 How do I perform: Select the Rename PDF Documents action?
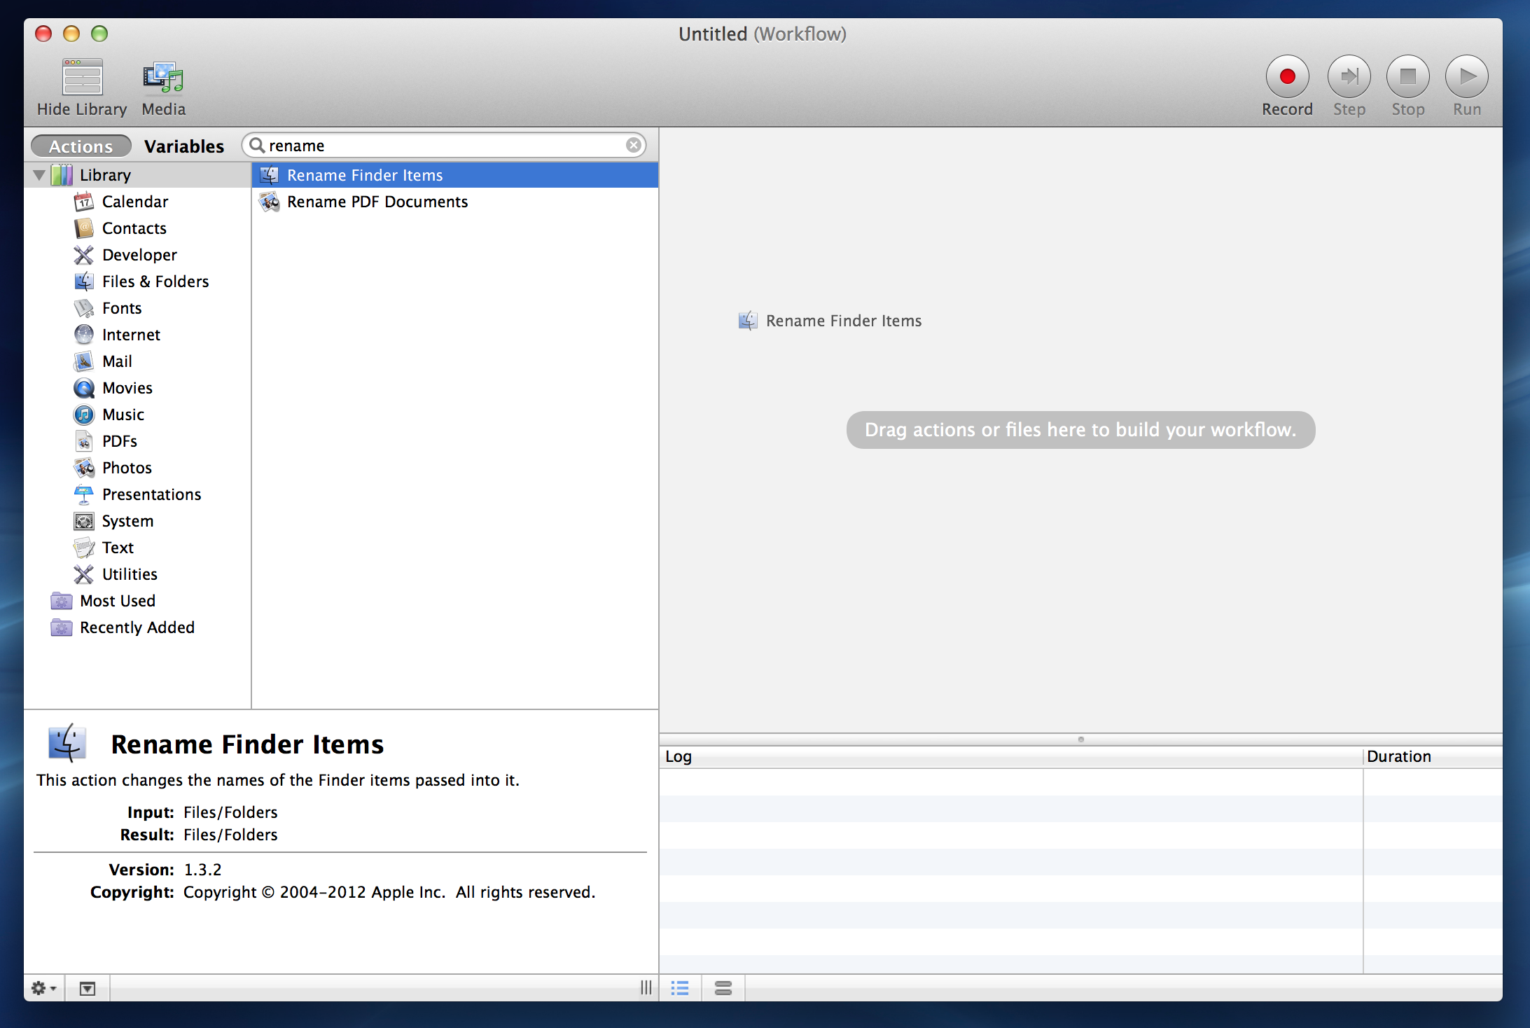[x=377, y=202]
